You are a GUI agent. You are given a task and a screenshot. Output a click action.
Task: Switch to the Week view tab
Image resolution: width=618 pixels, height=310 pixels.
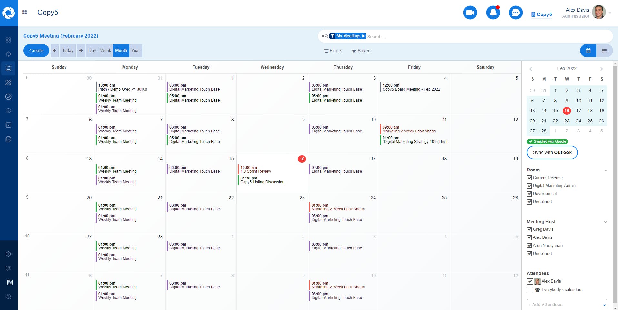[105, 51]
